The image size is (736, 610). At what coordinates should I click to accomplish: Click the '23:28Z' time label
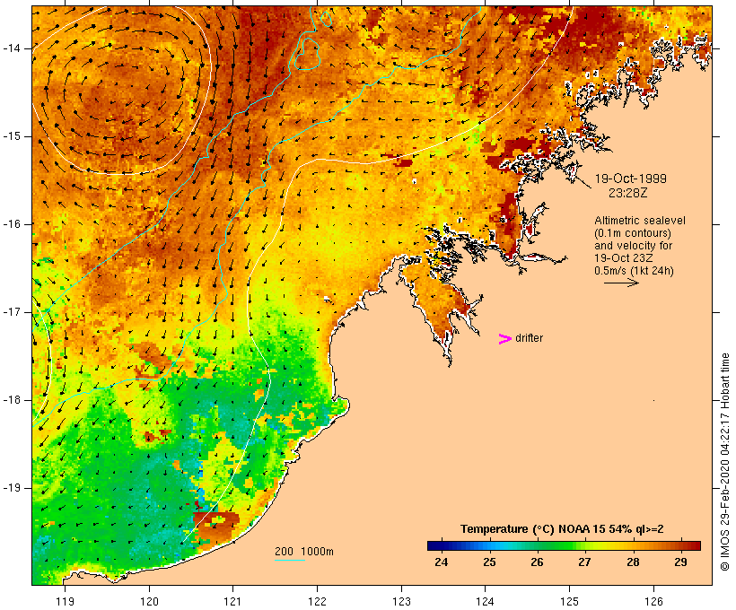click(x=627, y=193)
